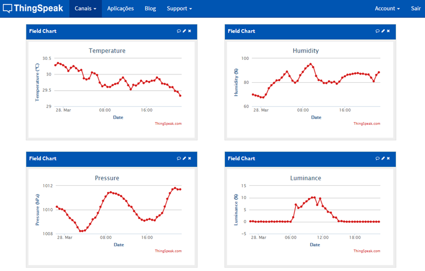Open comment icon on Luminance chart
The width and height of the screenshot is (425, 271).
tap(377, 158)
